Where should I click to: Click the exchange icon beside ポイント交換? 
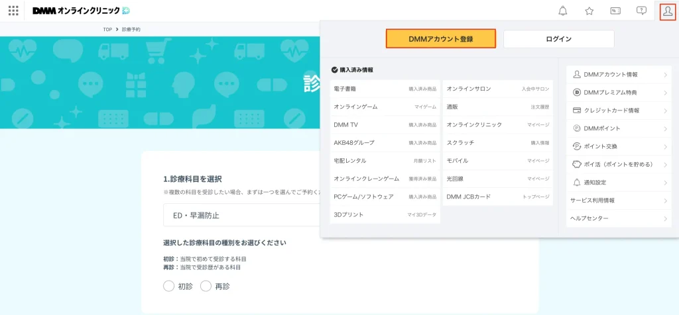[576, 146]
